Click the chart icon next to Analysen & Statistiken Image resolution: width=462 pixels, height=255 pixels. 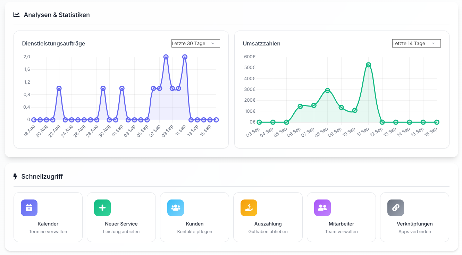click(x=16, y=15)
